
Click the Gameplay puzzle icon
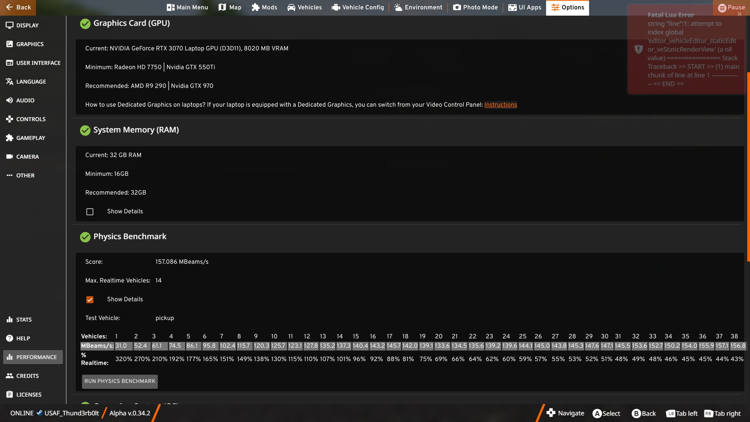pos(9,138)
